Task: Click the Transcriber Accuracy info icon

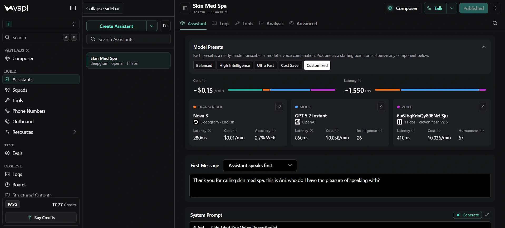Action: (274, 131)
